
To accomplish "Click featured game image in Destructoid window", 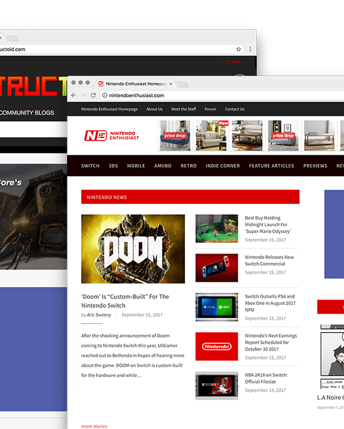I will point(33,217).
